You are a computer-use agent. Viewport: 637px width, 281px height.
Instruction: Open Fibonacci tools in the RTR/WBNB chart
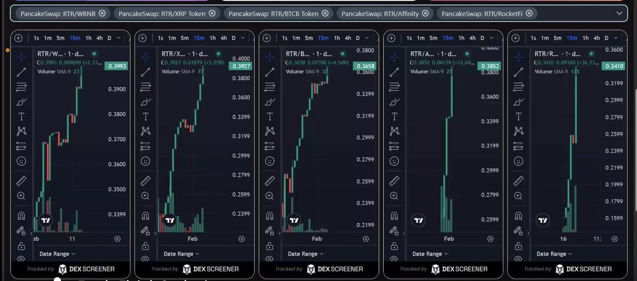click(21, 87)
